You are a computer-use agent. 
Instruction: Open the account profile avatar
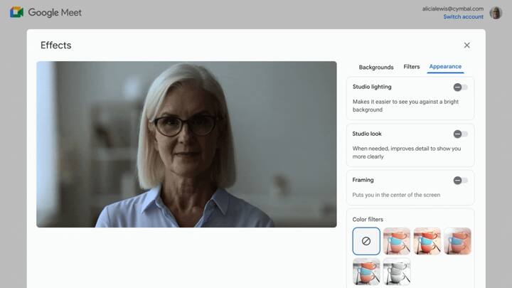[x=496, y=12]
